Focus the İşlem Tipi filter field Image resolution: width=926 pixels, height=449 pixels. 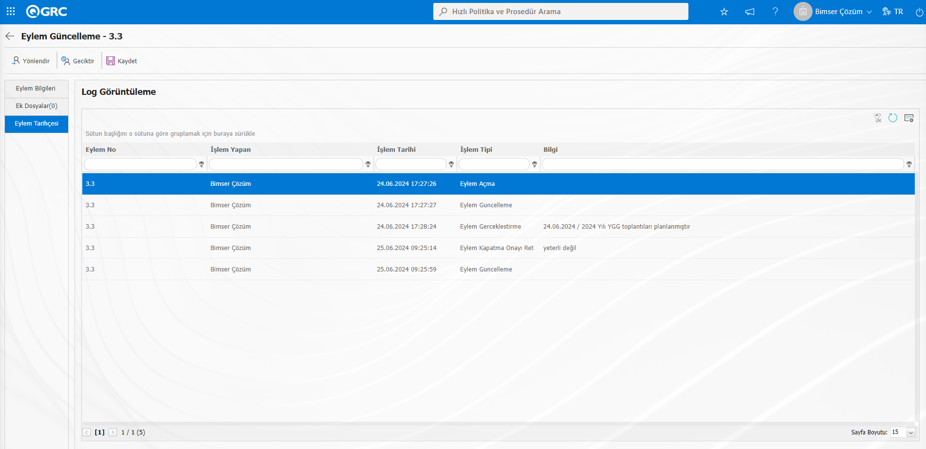click(494, 164)
